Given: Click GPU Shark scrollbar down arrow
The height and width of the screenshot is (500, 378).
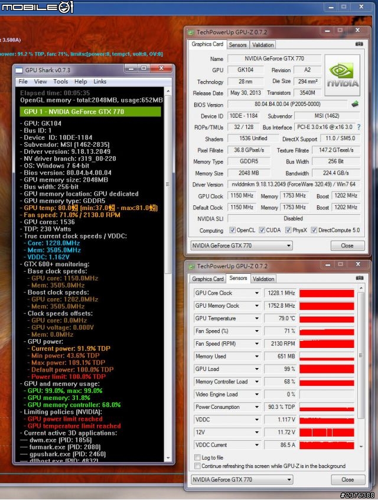Looking at the screenshot, I should pyautogui.click(x=168, y=458).
